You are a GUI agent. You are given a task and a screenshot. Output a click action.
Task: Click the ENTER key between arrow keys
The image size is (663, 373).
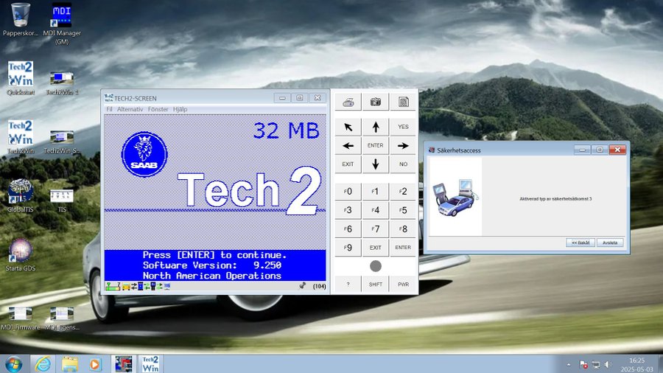[x=376, y=145]
